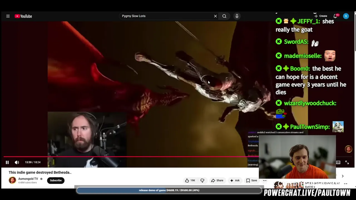Open the YouTube guide hamburger menu
The height and width of the screenshot is (200, 356).
8,16
